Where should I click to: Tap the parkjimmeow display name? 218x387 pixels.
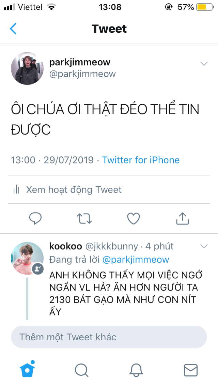pyautogui.click(x=80, y=62)
